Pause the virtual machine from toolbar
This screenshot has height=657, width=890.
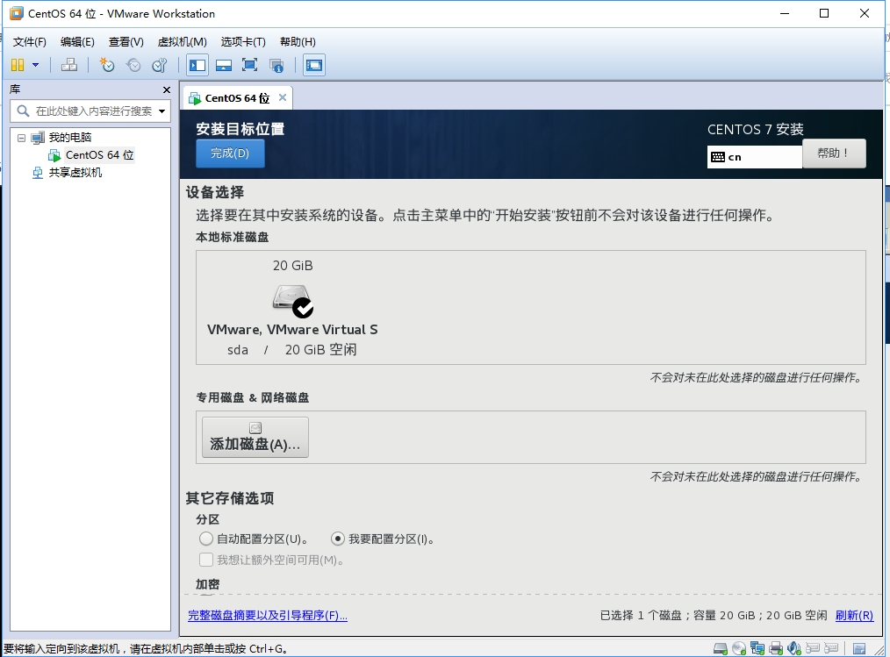(18, 65)
